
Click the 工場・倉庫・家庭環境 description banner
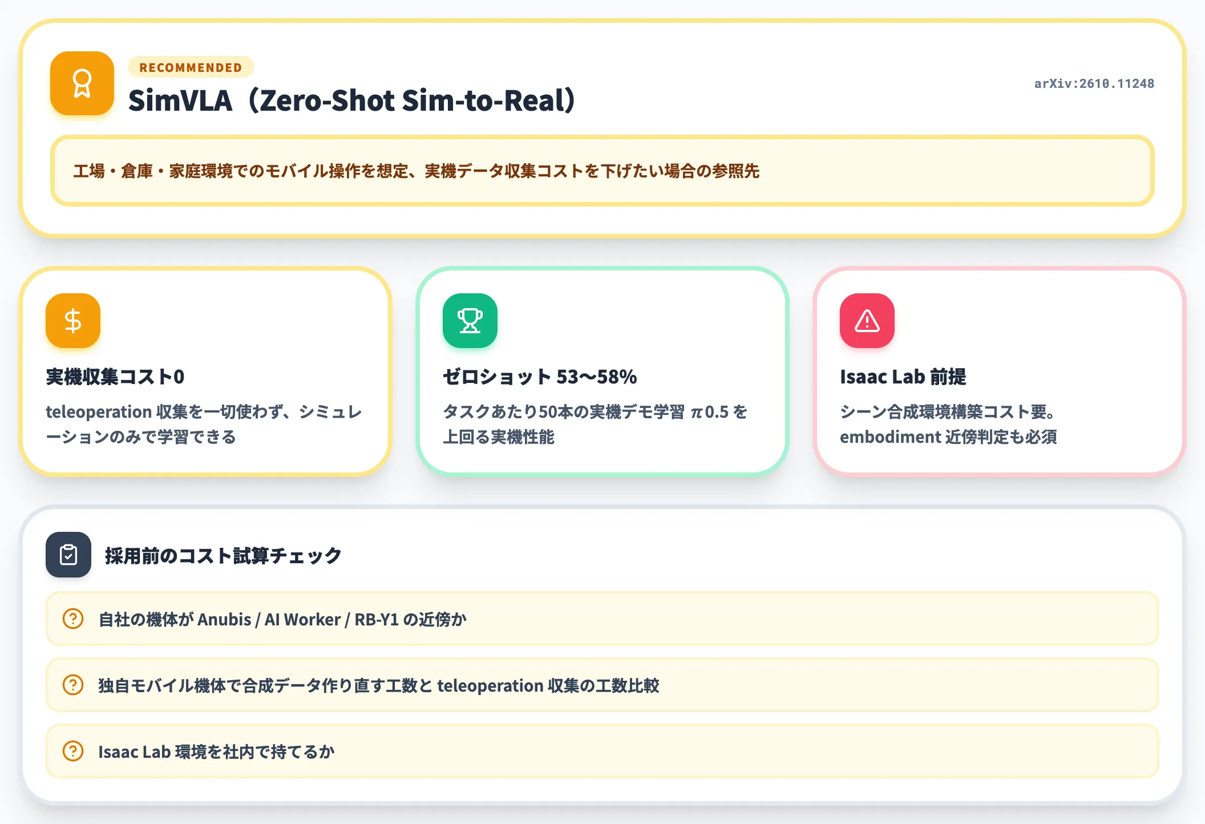tap(602, 171)
